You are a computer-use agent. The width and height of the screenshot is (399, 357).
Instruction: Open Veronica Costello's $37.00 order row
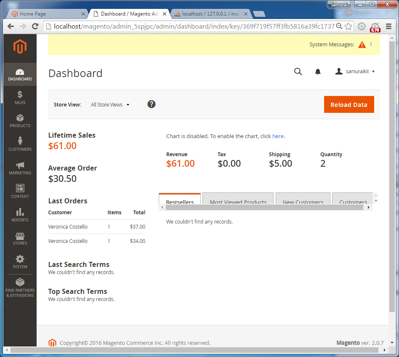[x=97, y=227]
